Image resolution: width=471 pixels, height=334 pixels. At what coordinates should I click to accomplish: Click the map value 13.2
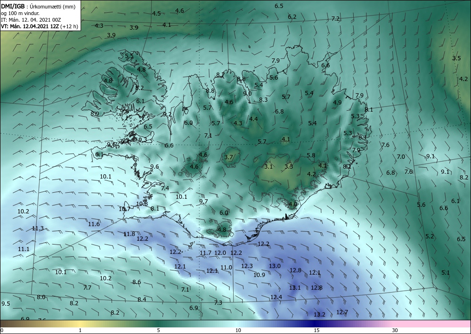coord(320,315)
